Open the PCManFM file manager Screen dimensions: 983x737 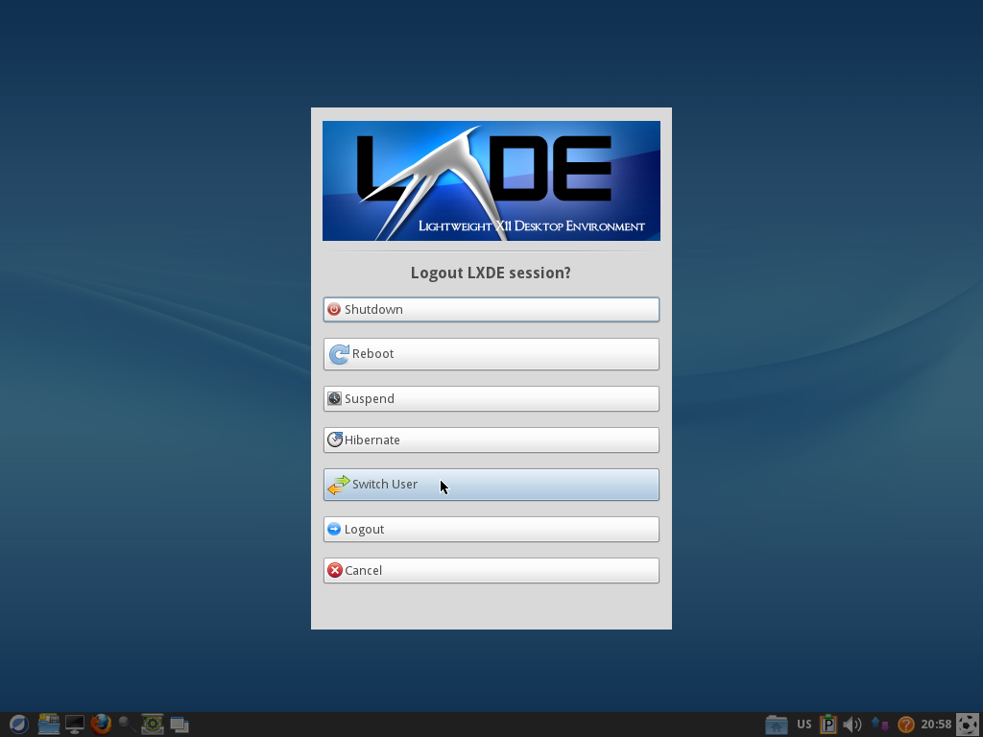pyautogui.click(x=48, y=724)
